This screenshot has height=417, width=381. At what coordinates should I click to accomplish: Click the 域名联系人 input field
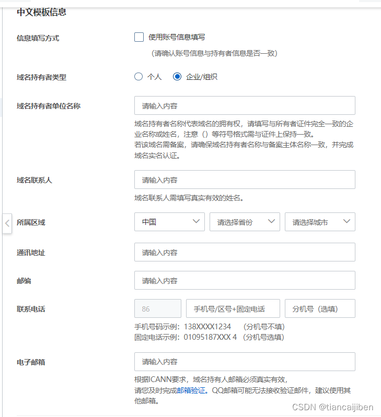pos(245,180)
